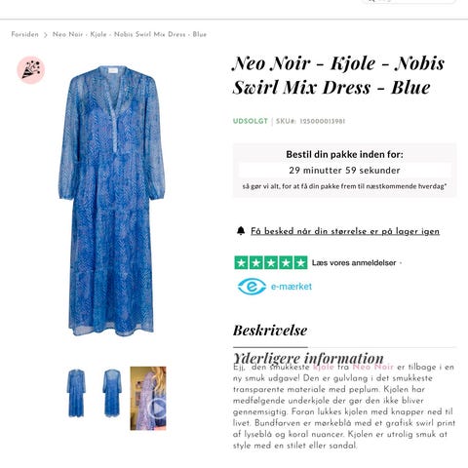This screenshot has height=468, width=468.
Task: Switch to Yderligere information tab
Action: pos(308,358)
